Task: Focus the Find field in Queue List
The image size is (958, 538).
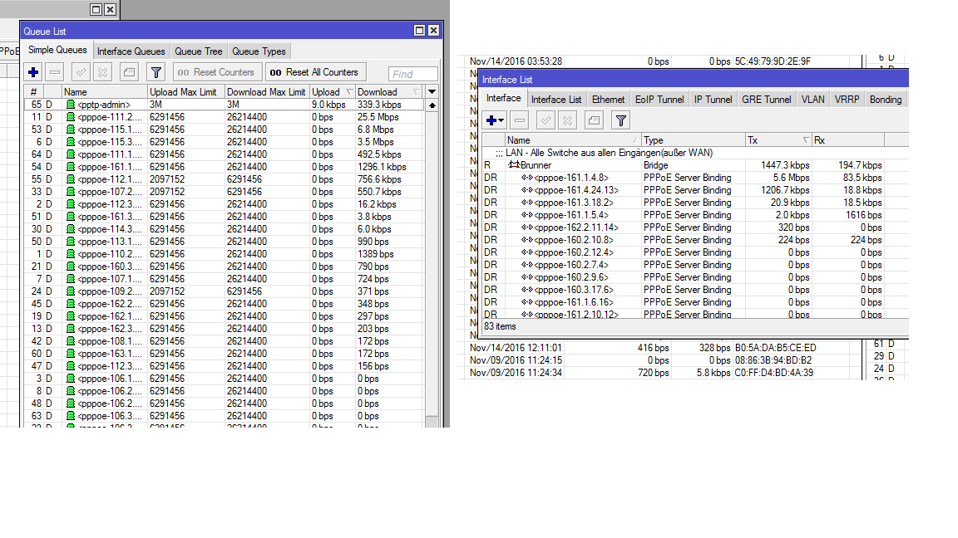Action: [413, 74]
